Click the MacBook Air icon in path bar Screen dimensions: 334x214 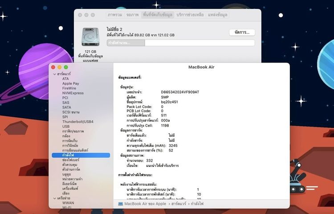(x=121, y=204)
